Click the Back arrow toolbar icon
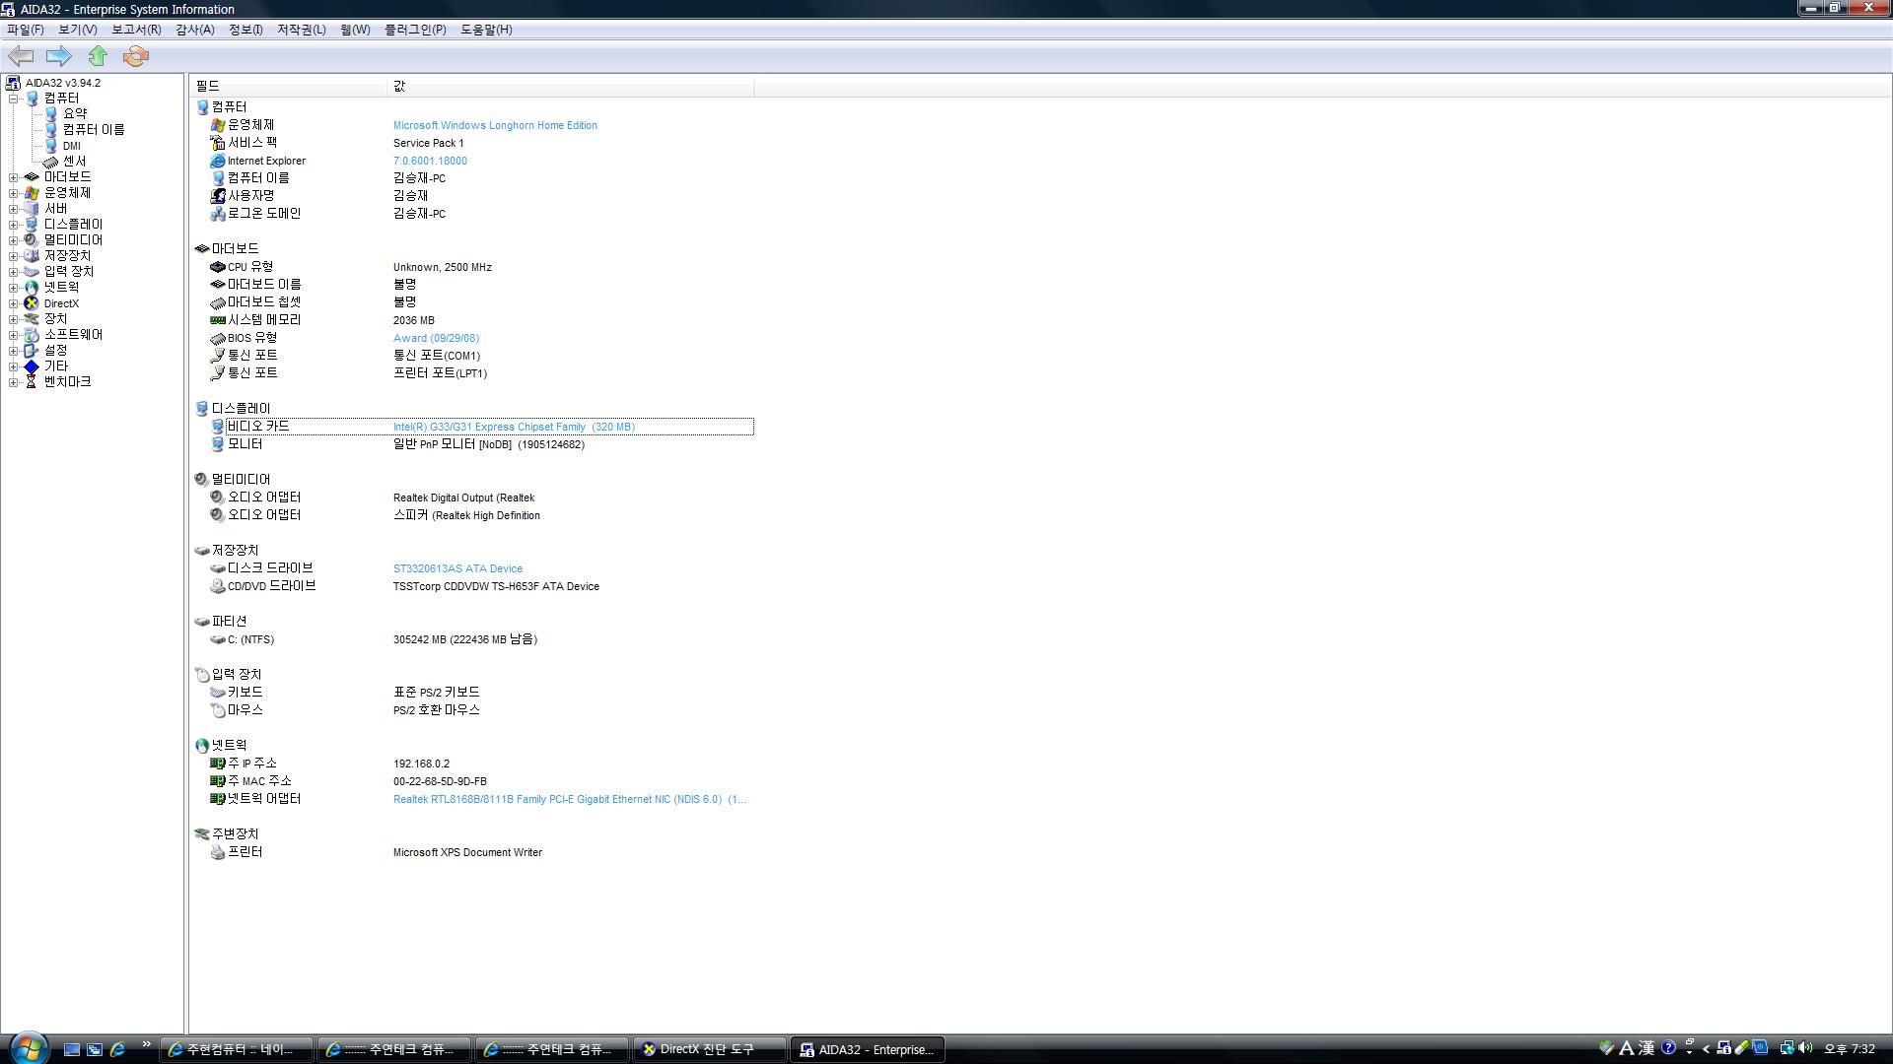Screen dimensions: 1893x1064 (x=21, y=56)
